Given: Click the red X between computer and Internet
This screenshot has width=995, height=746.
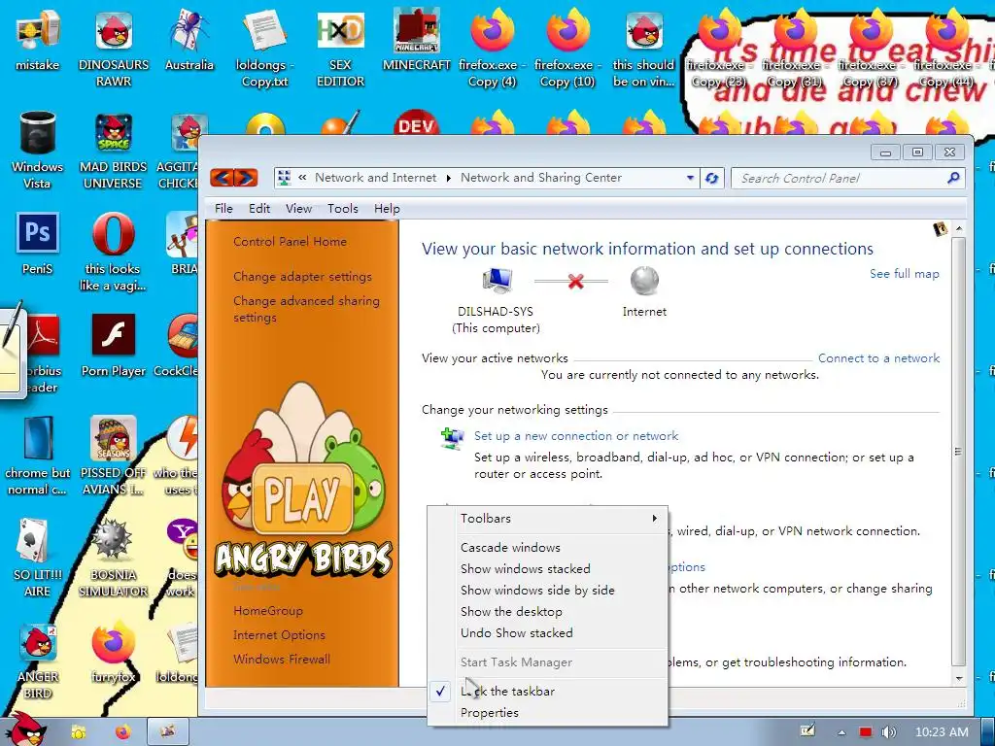Looking at the screenshot, I should click(575, 281).
